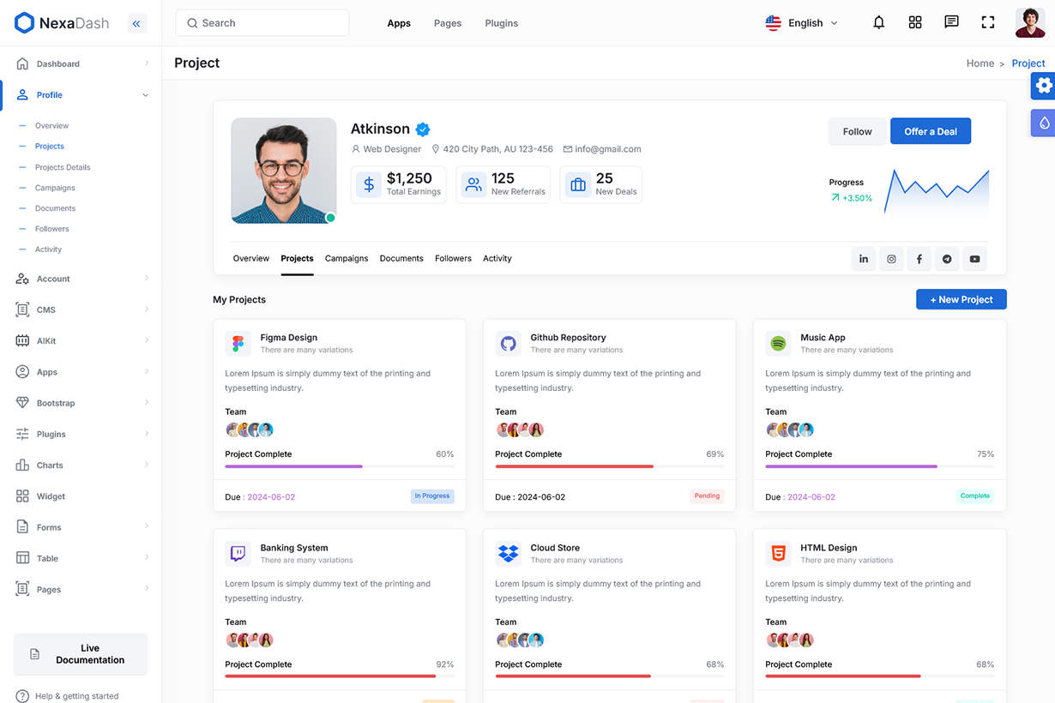Click the Search input field

[x=262, y=23]
